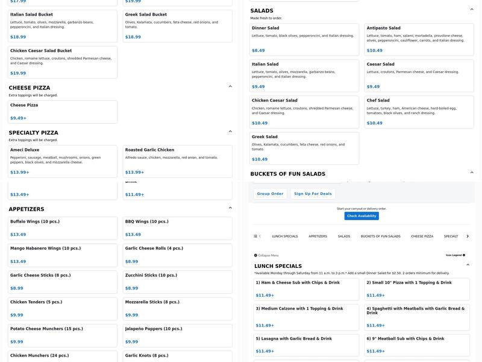This screenshot has width=482, height=362.
Task: Click the Collapse Menu icon
Action: (x=255, y=255)
